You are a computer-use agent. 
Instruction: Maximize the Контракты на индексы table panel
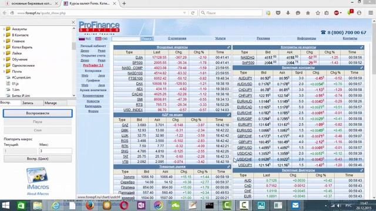tap(362, 47)
